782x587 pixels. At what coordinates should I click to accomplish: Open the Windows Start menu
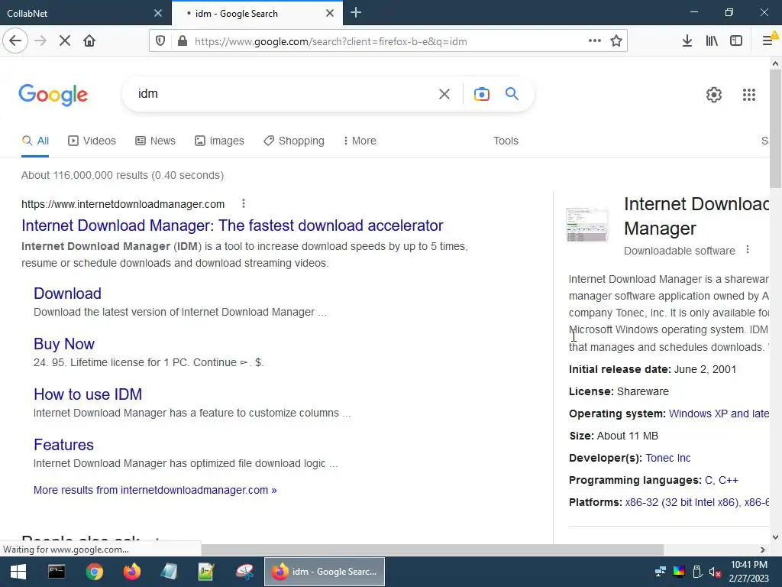[x=18, y=572]
